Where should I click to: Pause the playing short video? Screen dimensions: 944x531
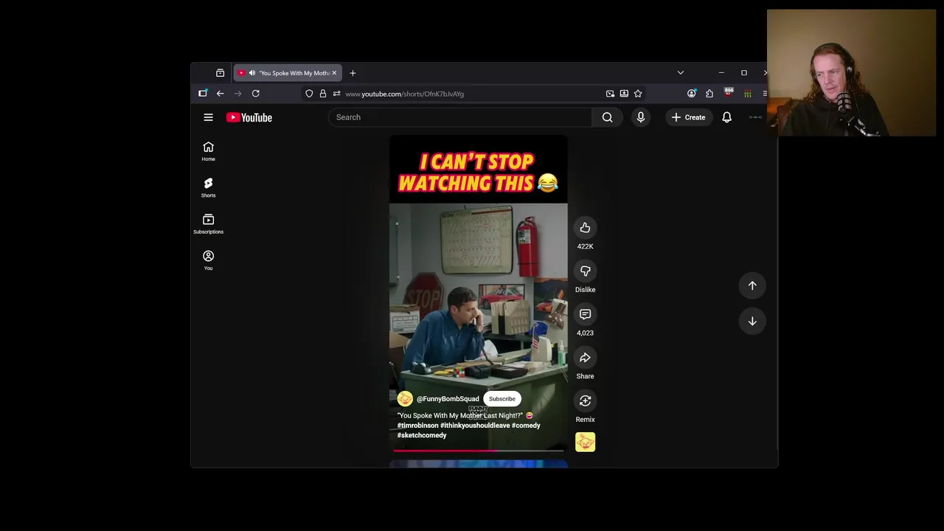(x=479, y=295)
